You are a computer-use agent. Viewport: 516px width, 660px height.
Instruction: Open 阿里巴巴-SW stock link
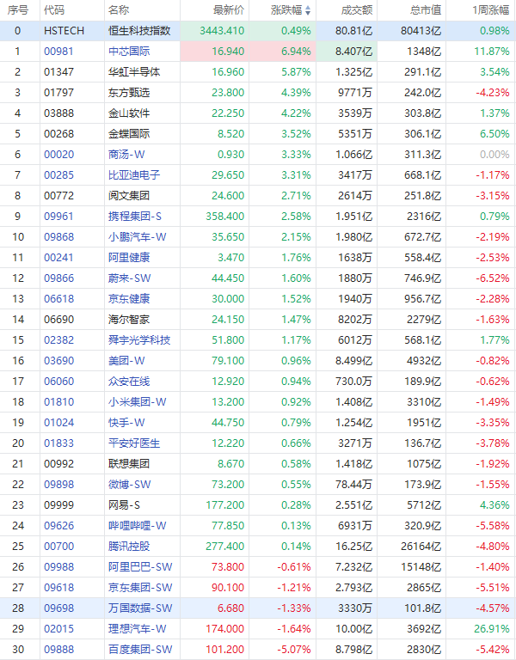(x=140, y=567)
